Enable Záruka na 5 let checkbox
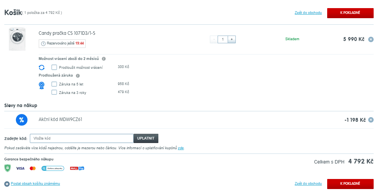The height and width of the screenshot is (196, 381). pos(54,84)
